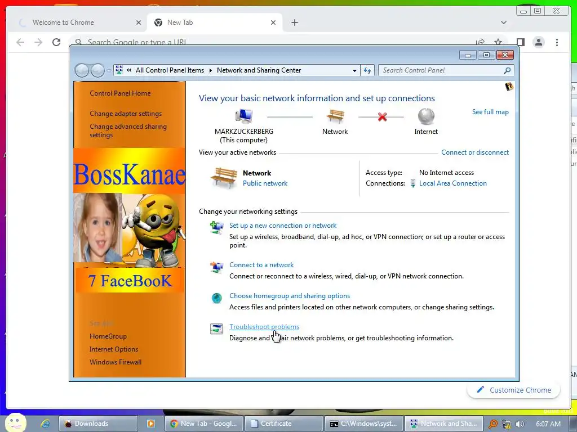Click Chrome reload button

pyautogui.click(x=56, y=42)
